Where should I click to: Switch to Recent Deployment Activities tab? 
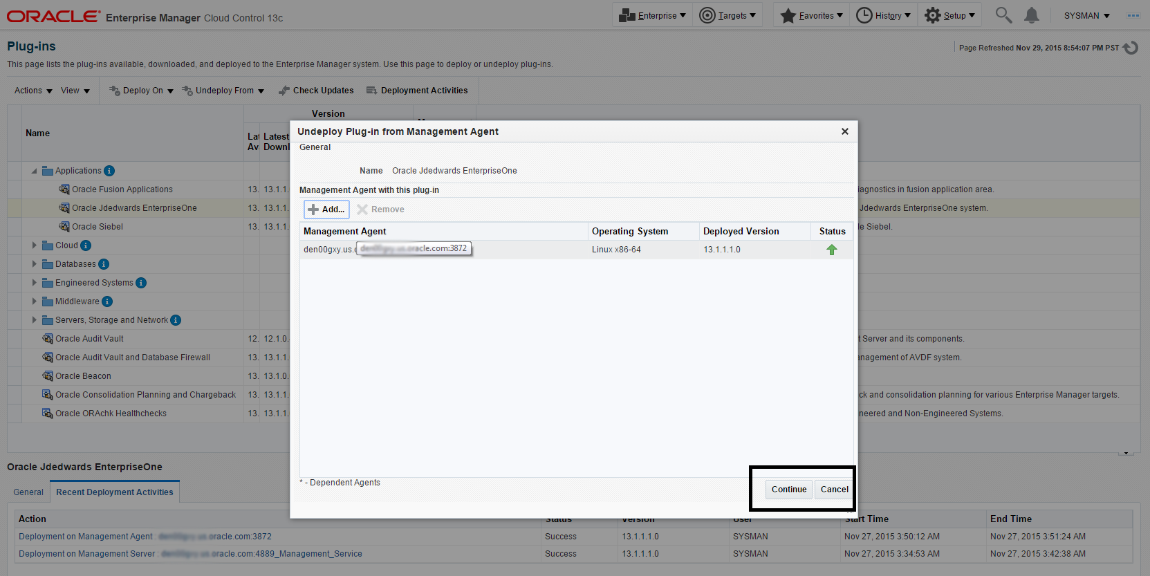coord(115,492)
